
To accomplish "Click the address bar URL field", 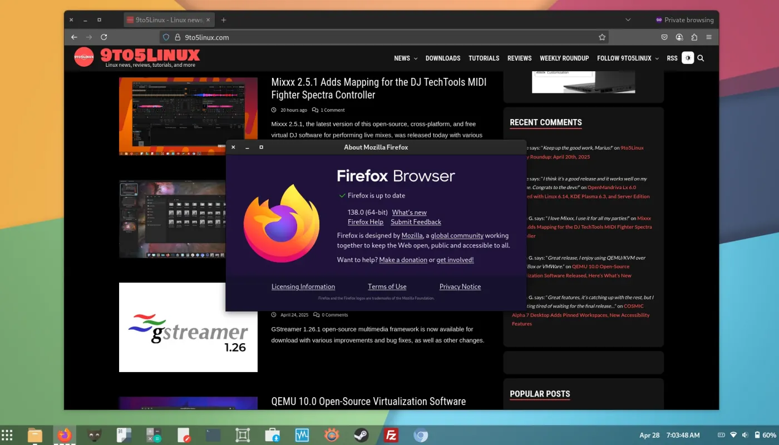I will pyautogui.click(x=384, y=37).
